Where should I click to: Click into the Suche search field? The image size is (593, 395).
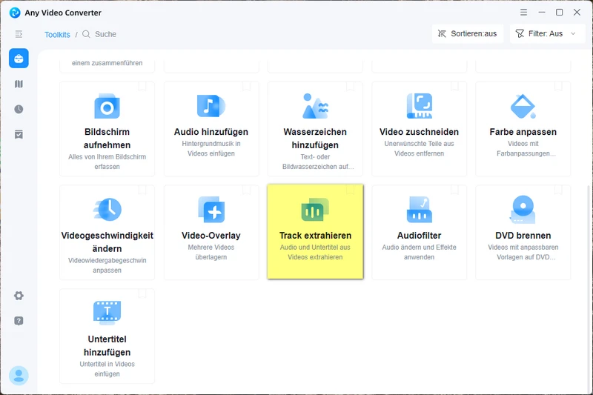[x=105, y=34]
